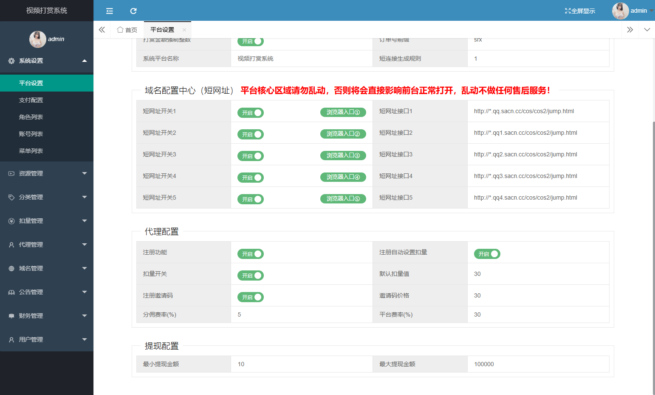This screenshot has width=655, height=395.
Task: Open the tab options down chevron
Action: click(647, 30)
